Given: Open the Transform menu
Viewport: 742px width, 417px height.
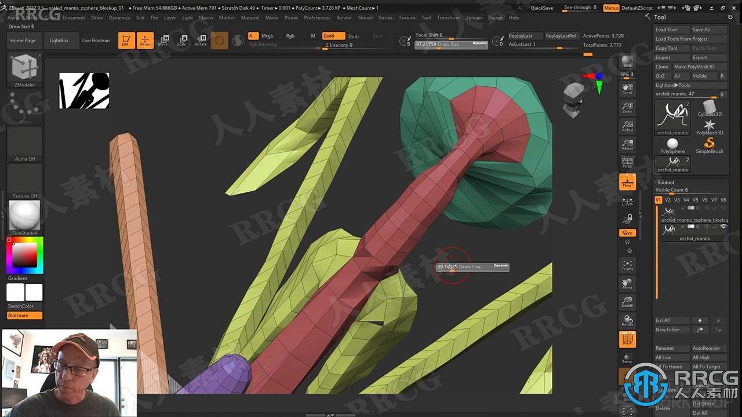Looking at the screenshot, I should [448, 18].
